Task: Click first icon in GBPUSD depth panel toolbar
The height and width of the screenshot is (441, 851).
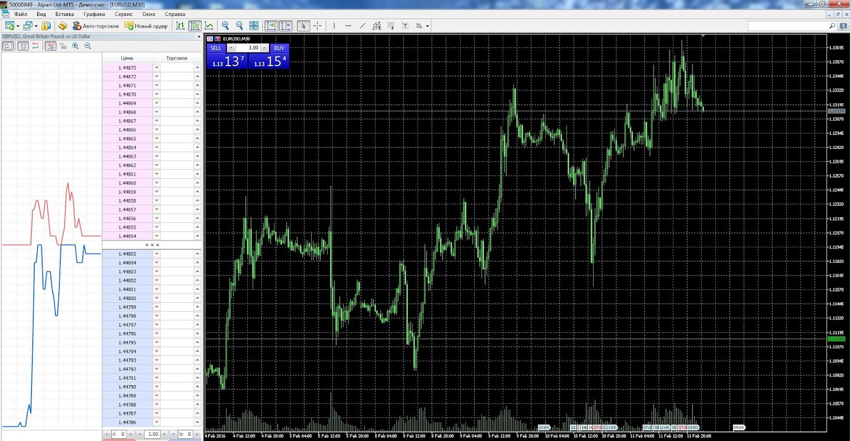Action: (8, 46)
